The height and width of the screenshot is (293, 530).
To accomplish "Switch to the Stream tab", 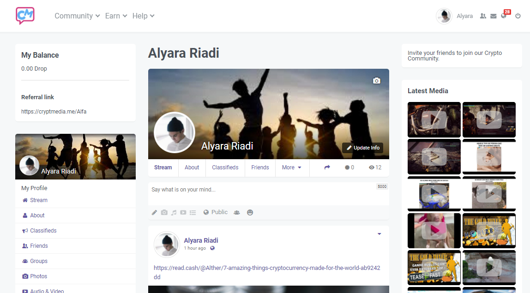I will [163, 167].
